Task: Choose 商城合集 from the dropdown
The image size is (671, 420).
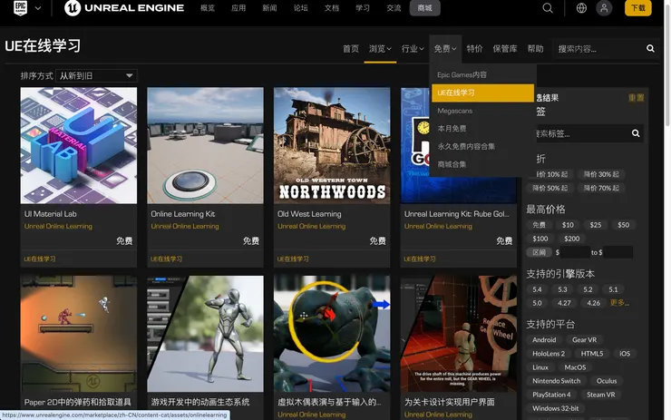Action: coord(482,164)
